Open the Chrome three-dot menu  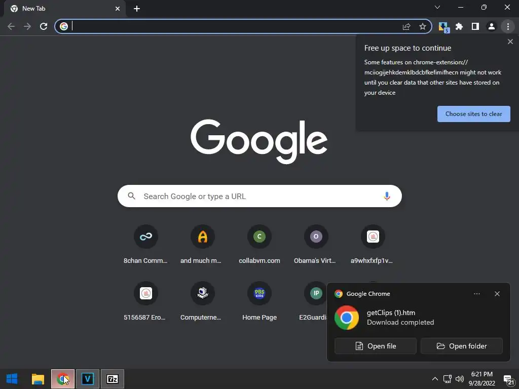[508, 26]
